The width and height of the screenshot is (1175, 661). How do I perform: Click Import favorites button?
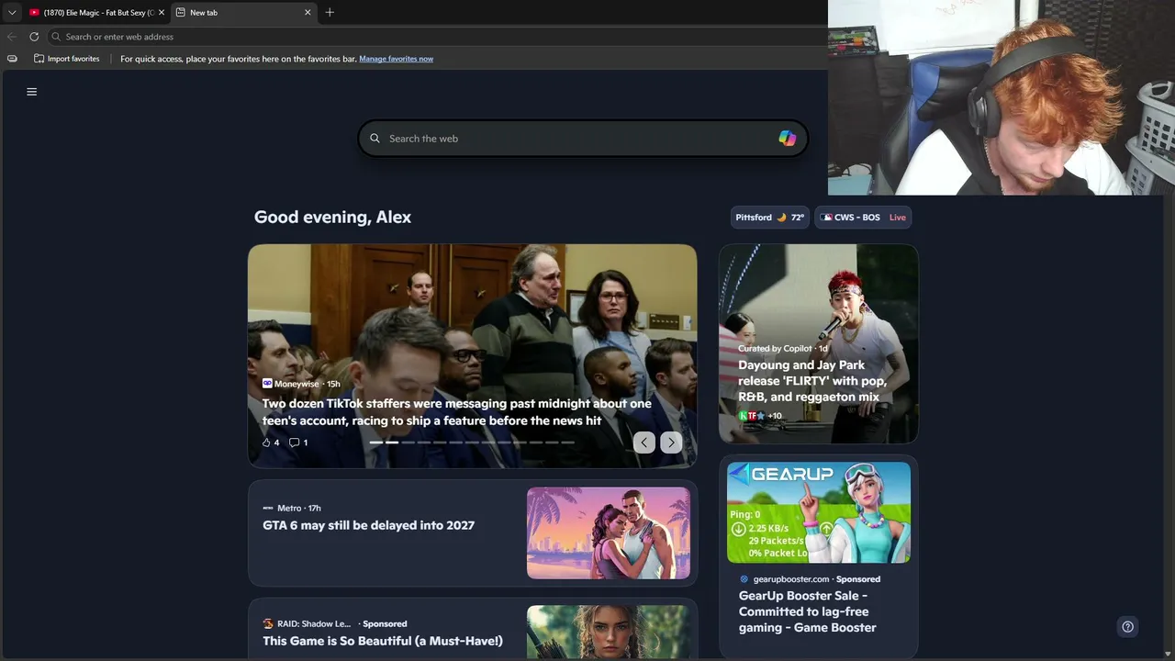(x=67, y=59)
